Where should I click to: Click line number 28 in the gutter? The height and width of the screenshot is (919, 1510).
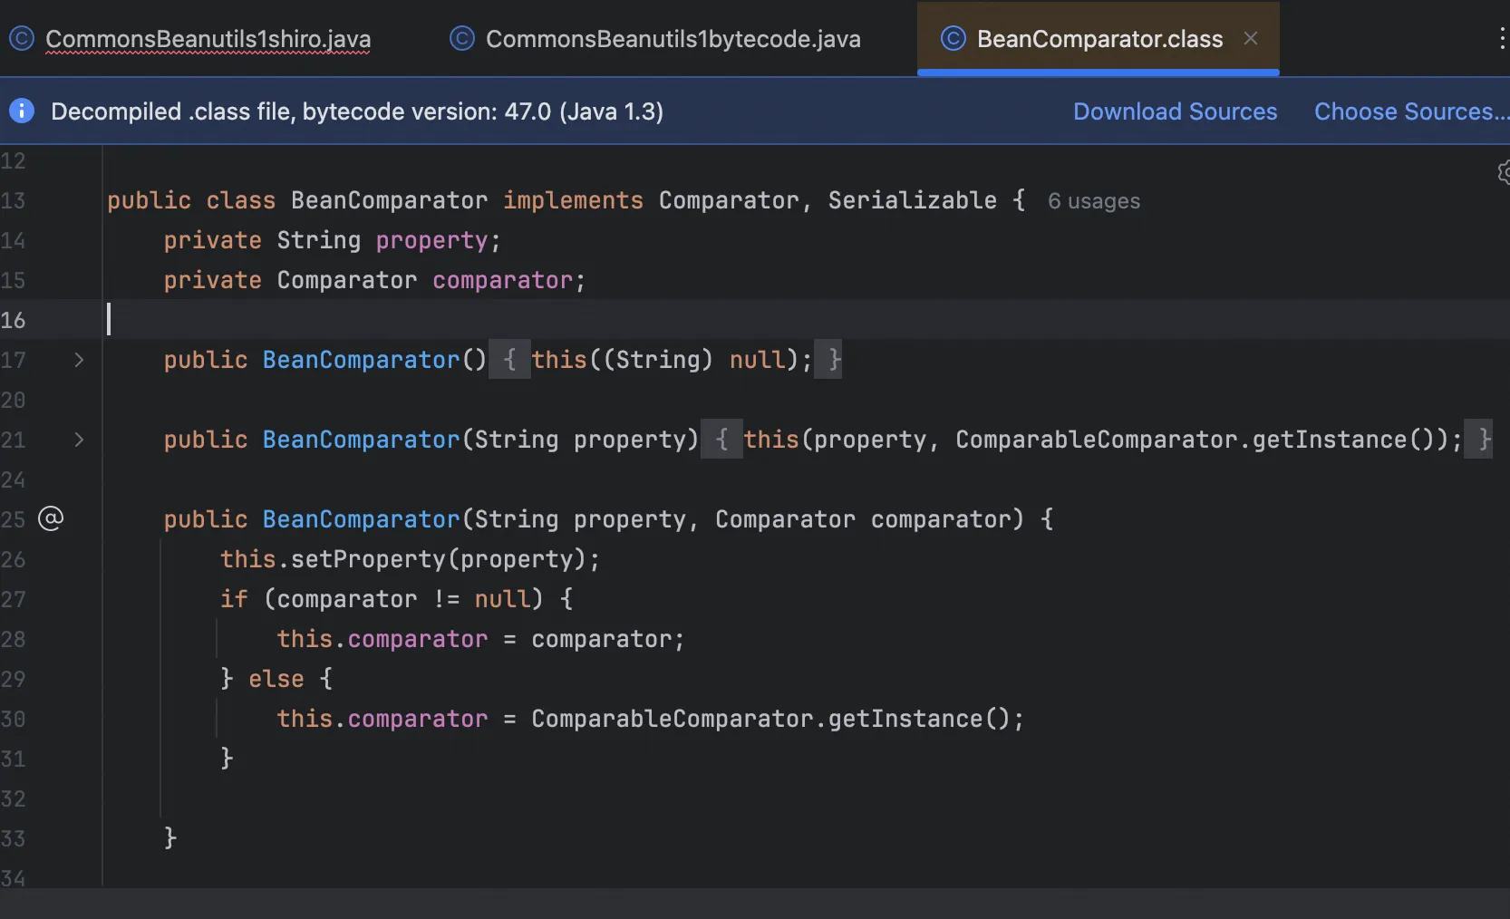pos(14,639)
